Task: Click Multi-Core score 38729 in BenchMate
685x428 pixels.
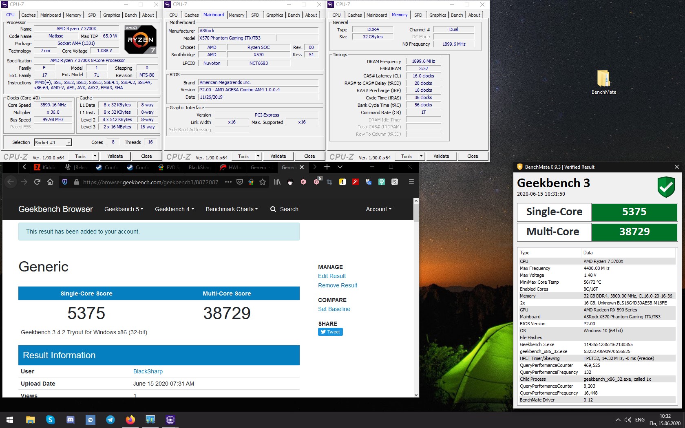Action: 634,232
